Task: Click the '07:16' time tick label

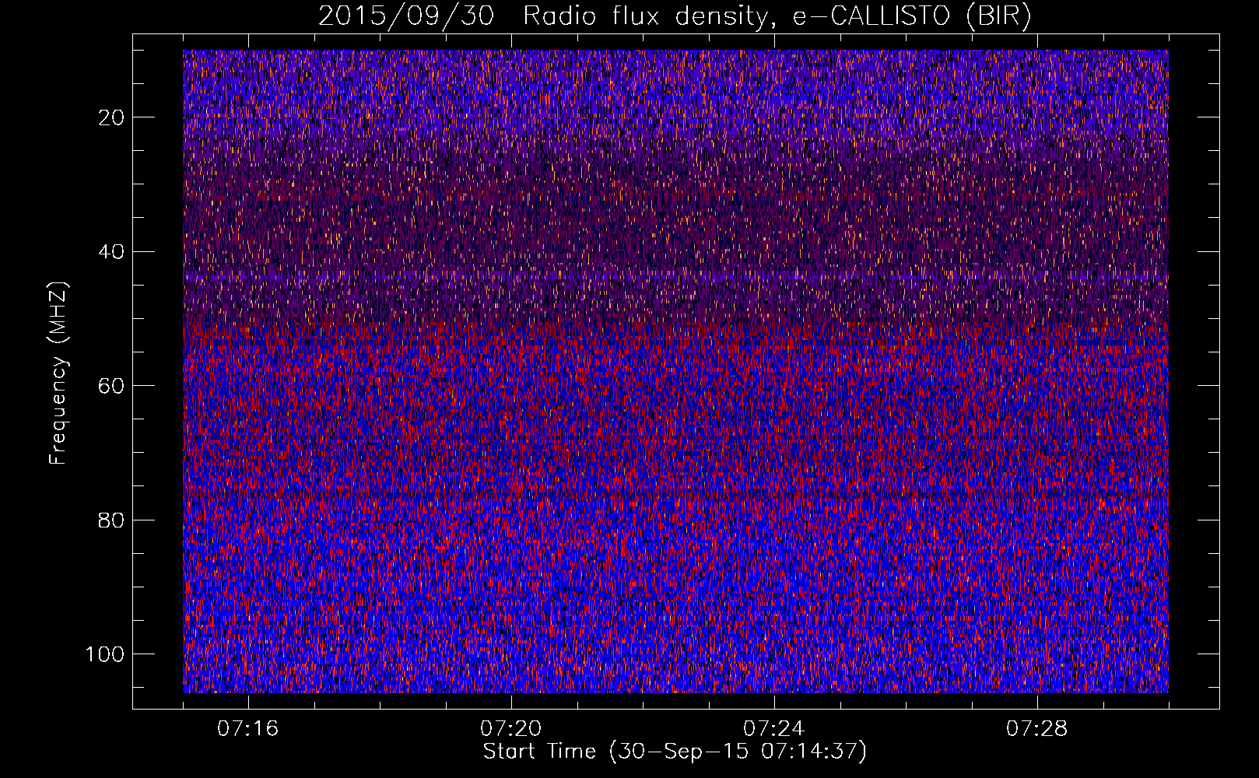Action: (247, 729)
